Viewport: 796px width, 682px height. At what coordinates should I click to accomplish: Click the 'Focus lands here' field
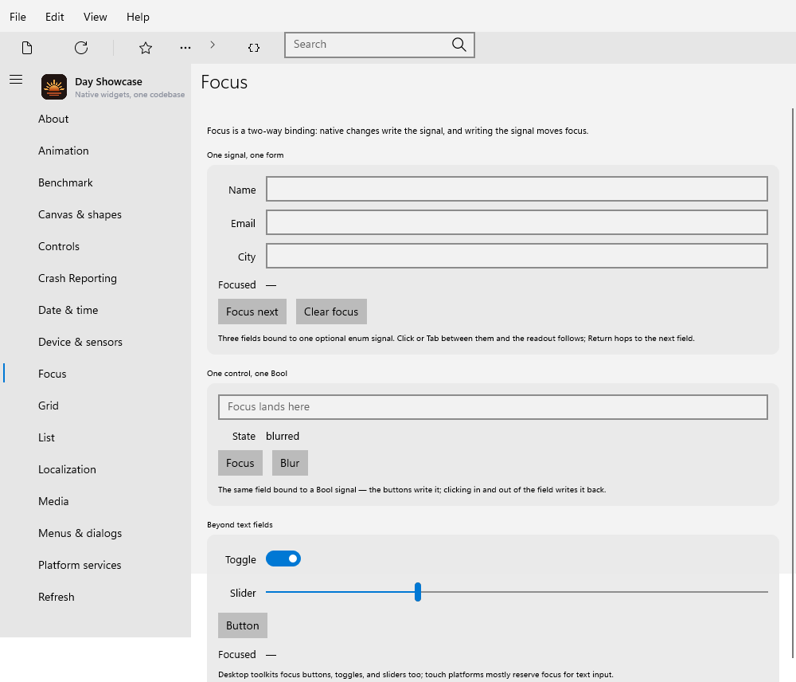tap(493, 407)
